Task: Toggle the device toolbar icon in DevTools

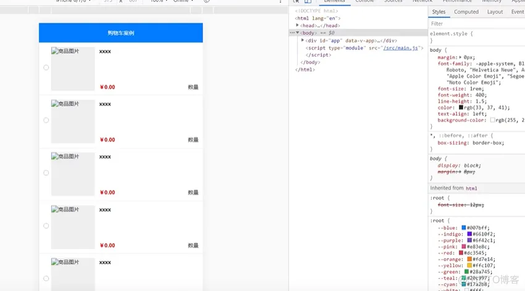Action: click(308, 1)
